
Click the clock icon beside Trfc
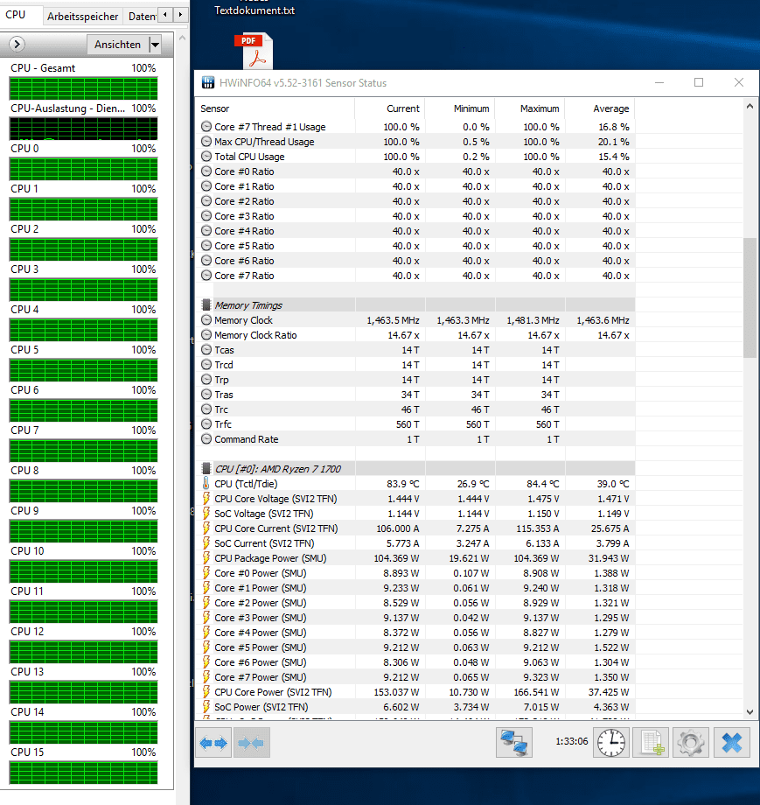tap(206, 424)
